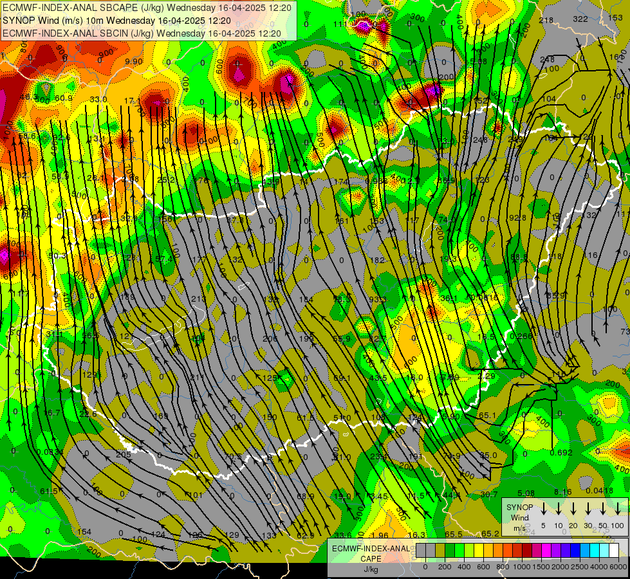Image resolution: width=630 pixels, height=579 pixels.
Task: Click the station value '1.96'
Action: [x=380, y=535]
